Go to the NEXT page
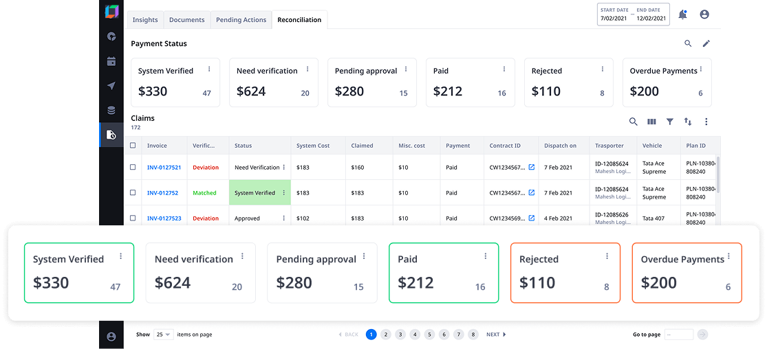The height and width of the screenshot is (349, 767). click(x=496, y=335)
